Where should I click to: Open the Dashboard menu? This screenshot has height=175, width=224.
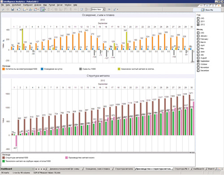point(28,5)
